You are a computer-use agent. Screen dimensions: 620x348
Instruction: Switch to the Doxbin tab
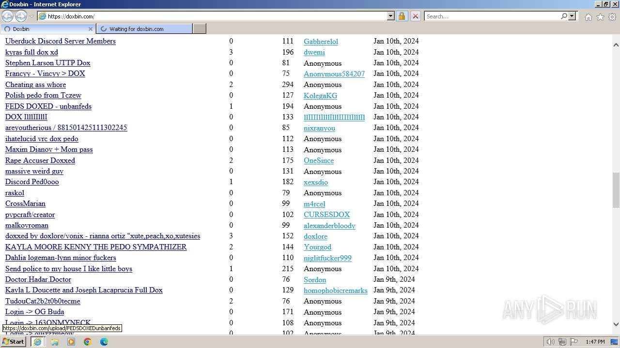[47, 29]
